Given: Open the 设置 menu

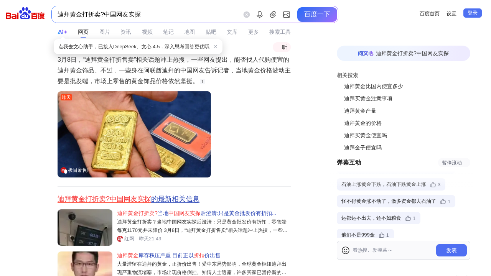Looking at the screenshot, I should [451, 14].
